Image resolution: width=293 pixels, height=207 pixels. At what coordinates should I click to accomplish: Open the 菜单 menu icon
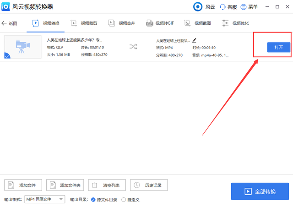(x=243, y=7)
